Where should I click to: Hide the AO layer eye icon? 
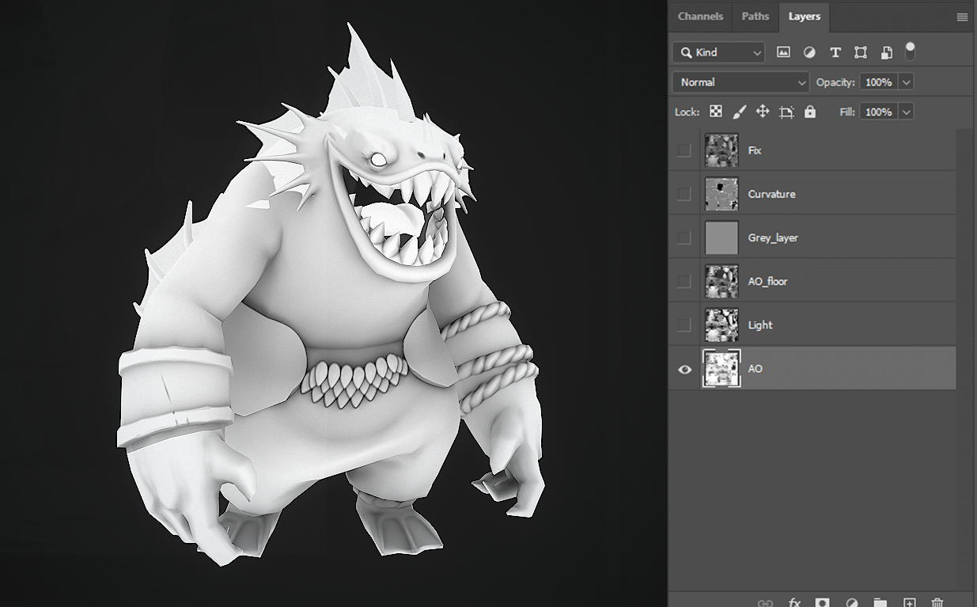click(685, 369)
